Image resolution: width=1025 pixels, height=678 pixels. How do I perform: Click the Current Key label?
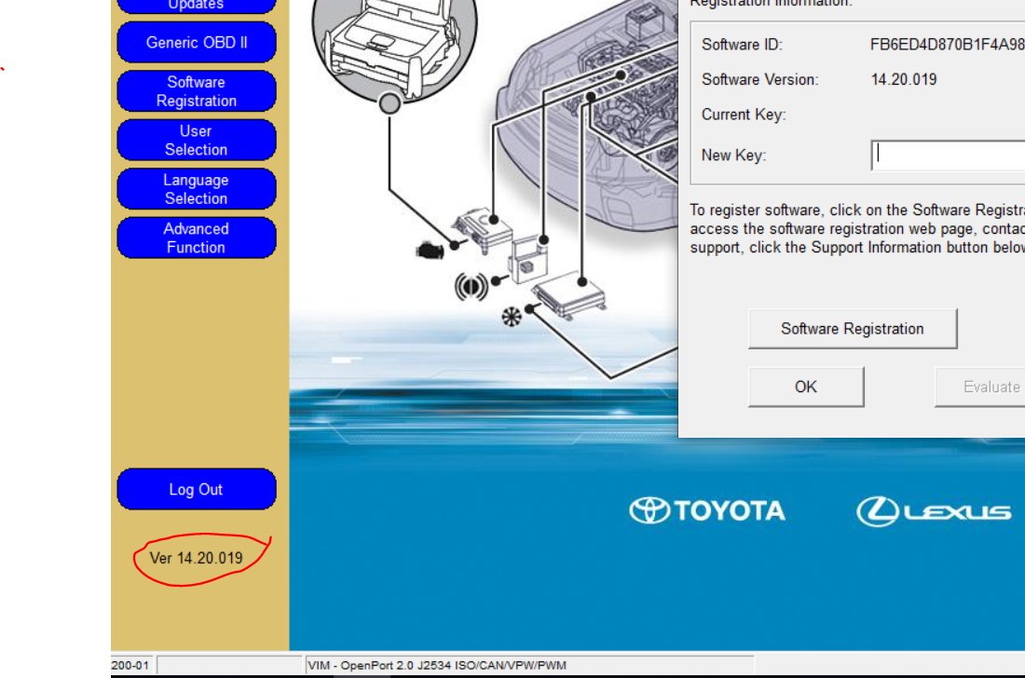tap(744, 115)
